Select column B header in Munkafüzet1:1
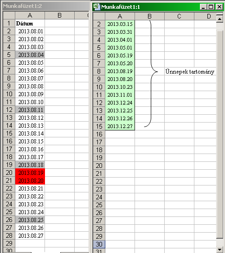This screenshot has height=253, width=225. (149, 16)
